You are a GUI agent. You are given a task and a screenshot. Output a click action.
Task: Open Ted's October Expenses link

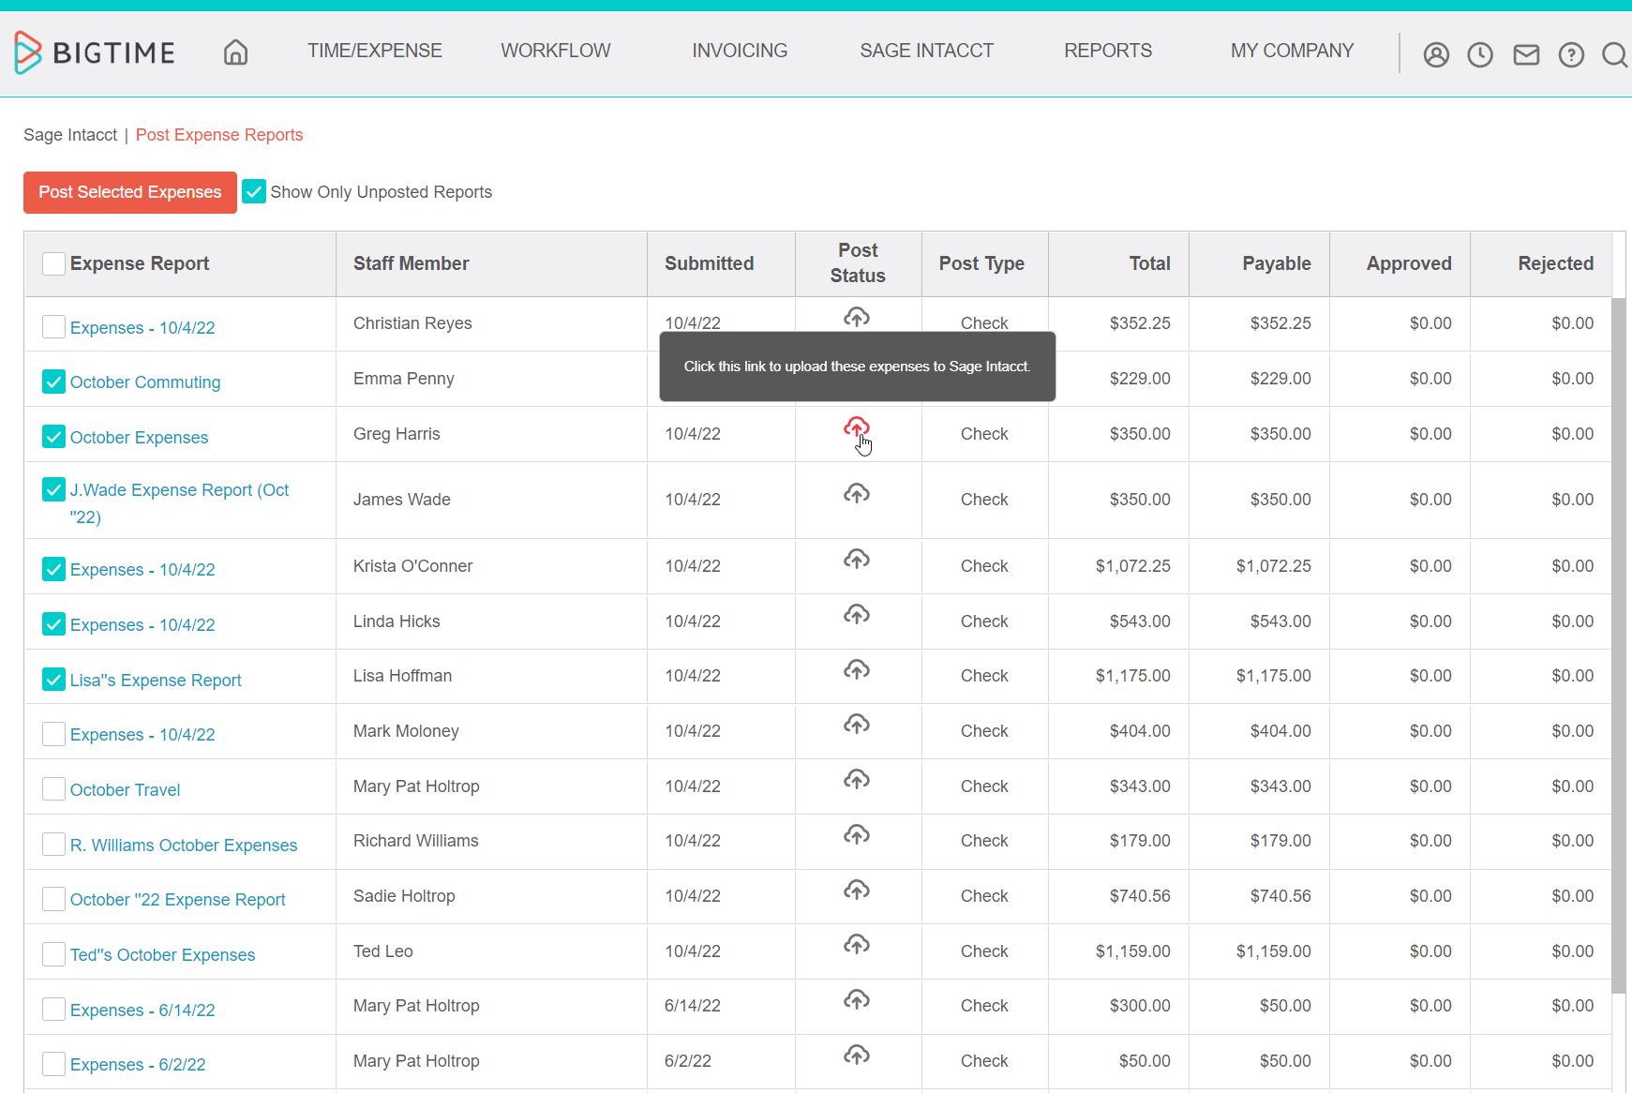click(163, 955)
